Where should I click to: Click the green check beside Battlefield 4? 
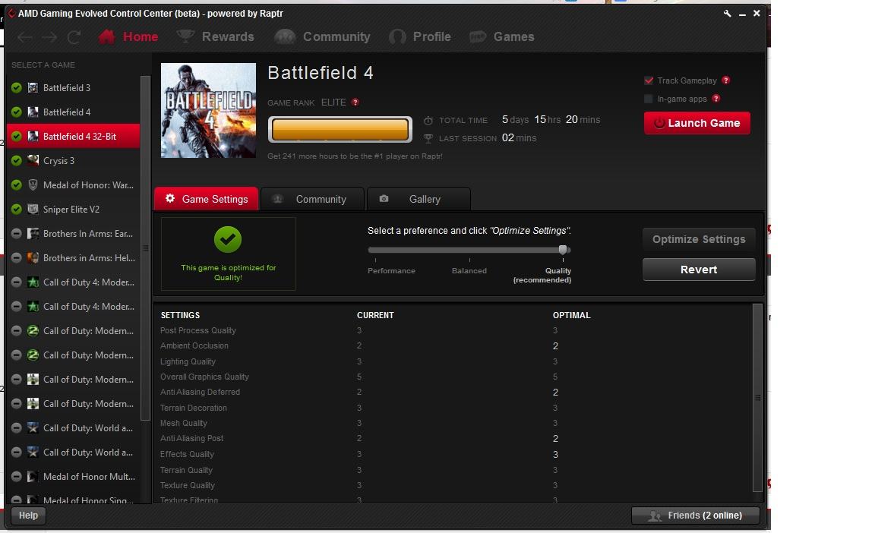(17, 112)
